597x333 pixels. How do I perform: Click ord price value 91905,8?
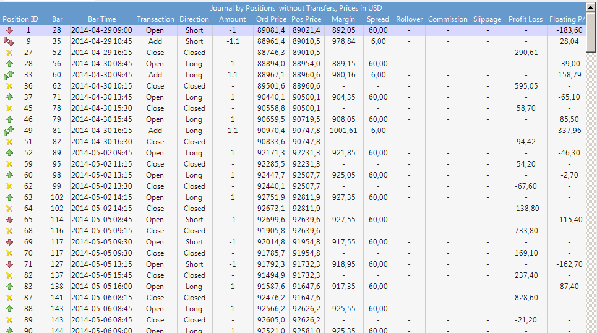click(x=271, y=231)
